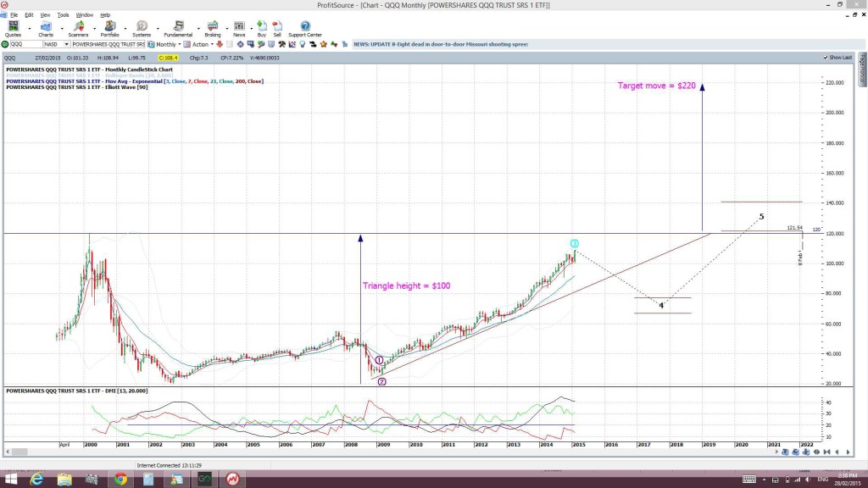The width and height of the screenshot is (868, 488).
Task: Open the on-screen keyboard from the tray
Action: pyautogui.click(x=749, y=480)
